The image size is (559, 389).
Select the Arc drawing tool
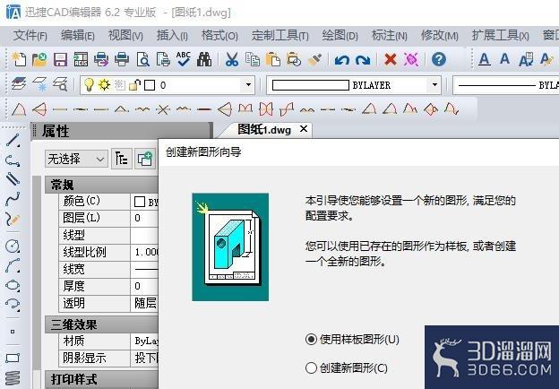[13, 265]
